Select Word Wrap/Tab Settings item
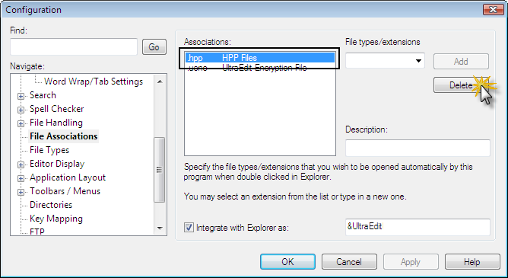 click(x=94, y=81)
